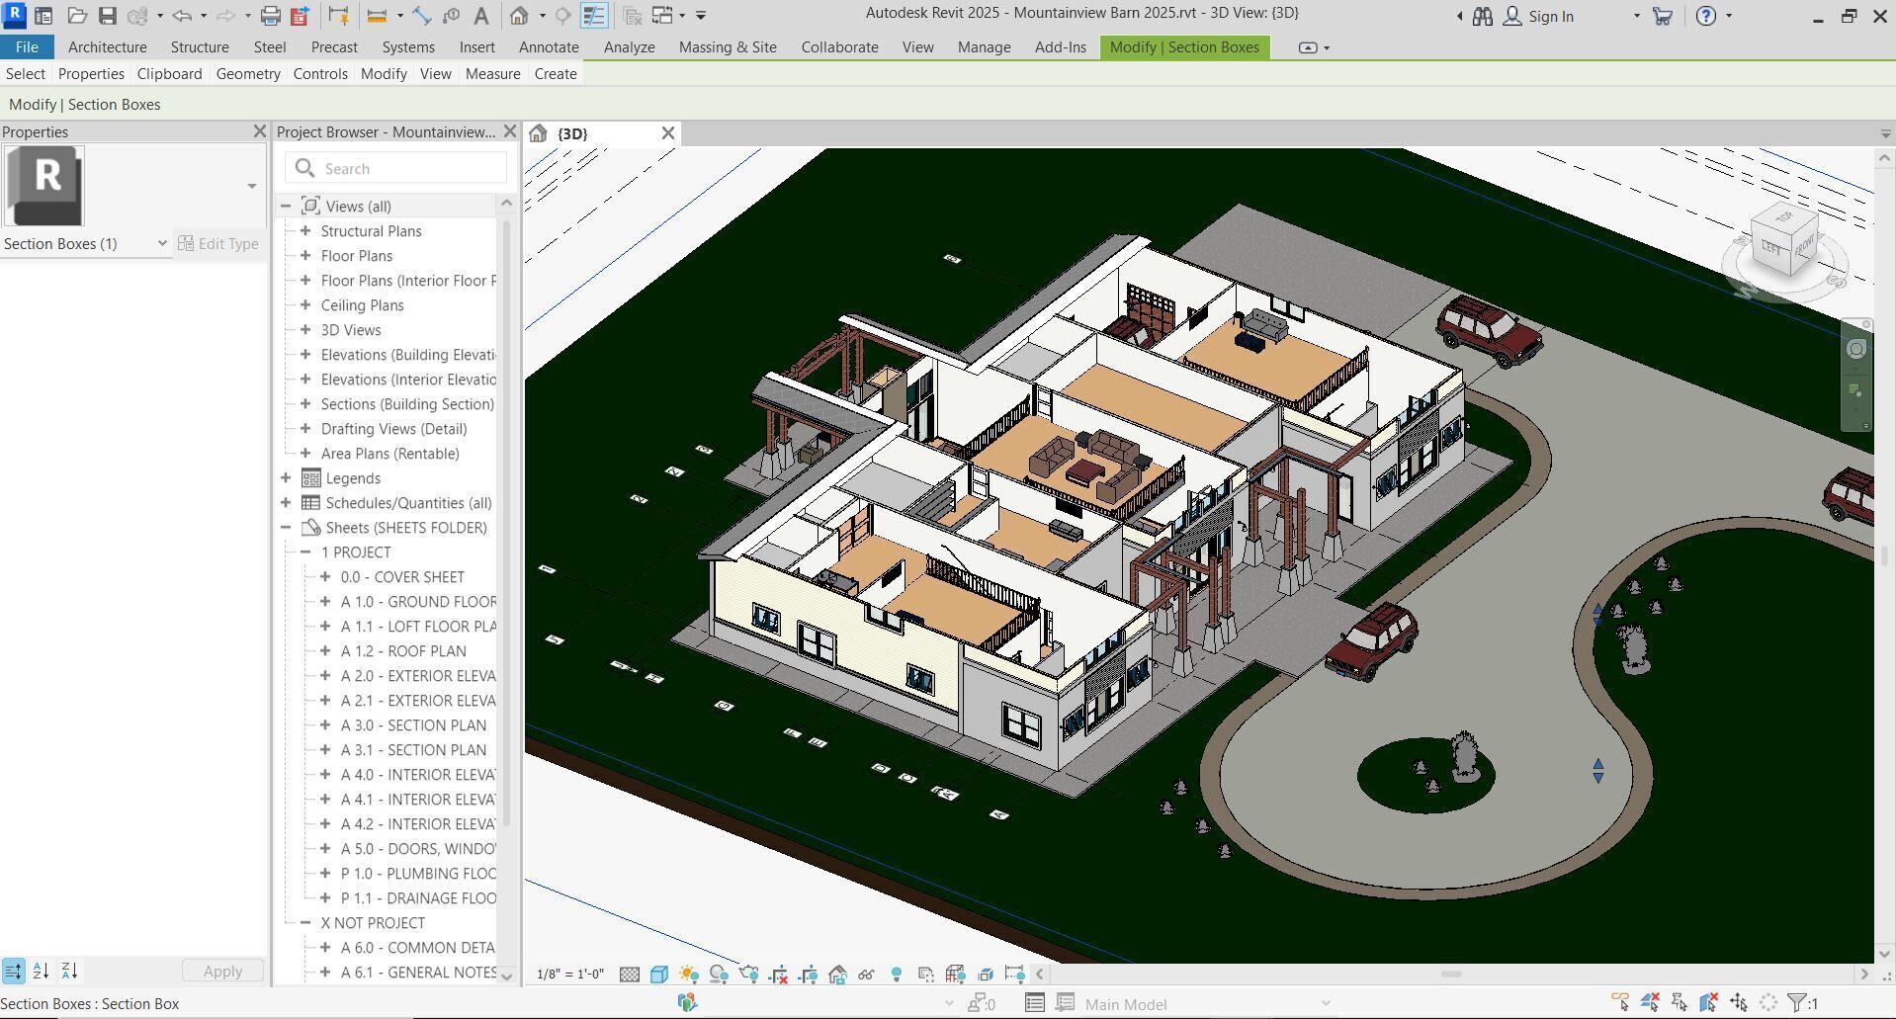Open the Home recent files icon

43,16
